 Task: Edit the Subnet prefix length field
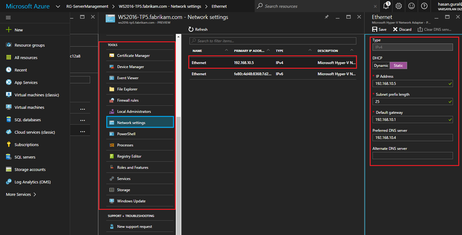pyautogui.click(x=413, y=101)
